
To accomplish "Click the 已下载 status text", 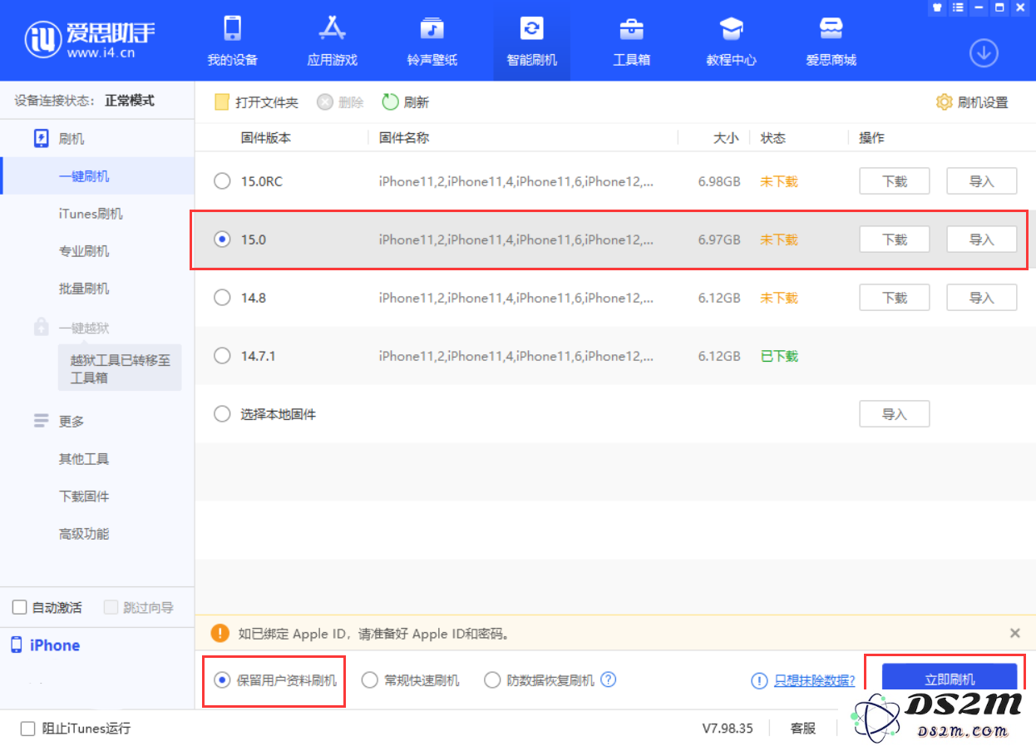I will click(x=779, y=356).
